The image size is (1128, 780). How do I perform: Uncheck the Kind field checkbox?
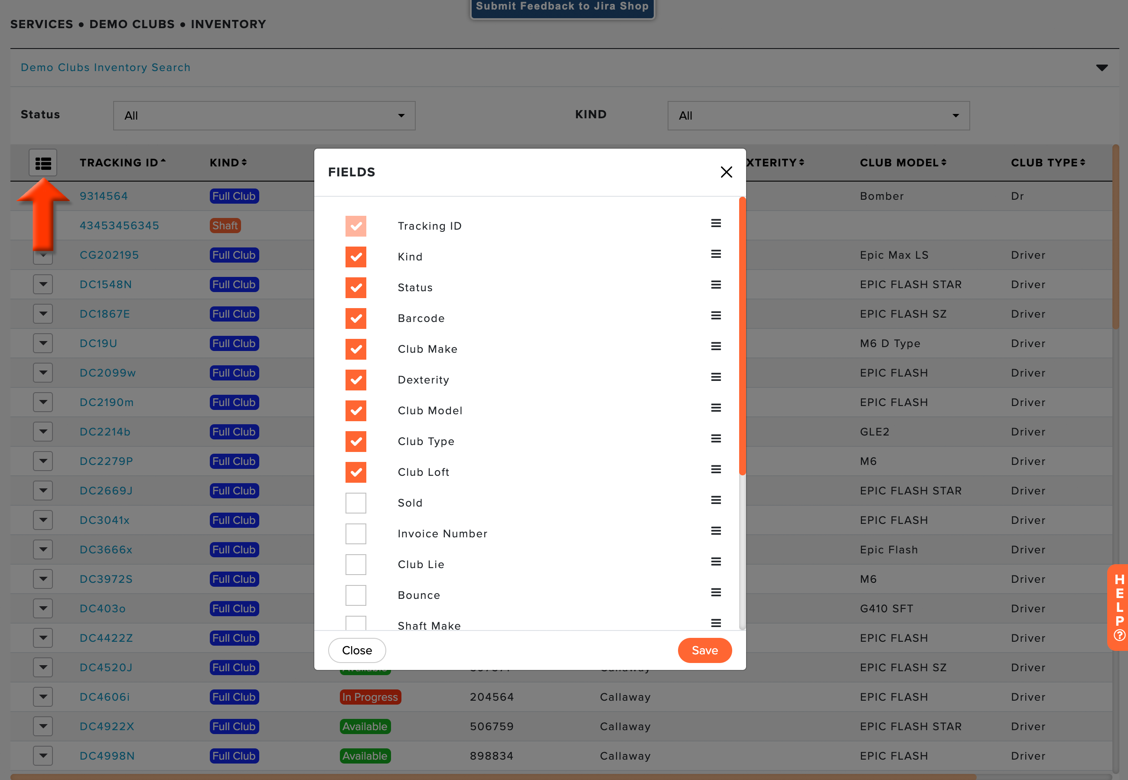(355, 257)
